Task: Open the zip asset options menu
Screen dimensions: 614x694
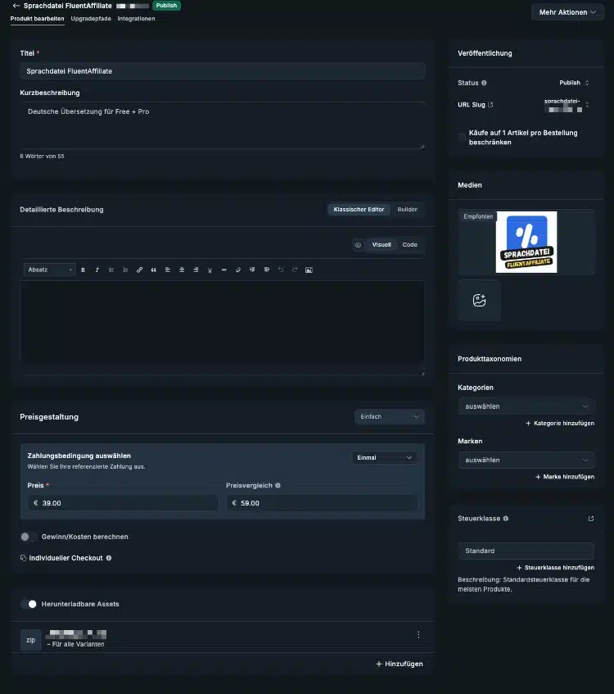Action: [x=418, y=635]
